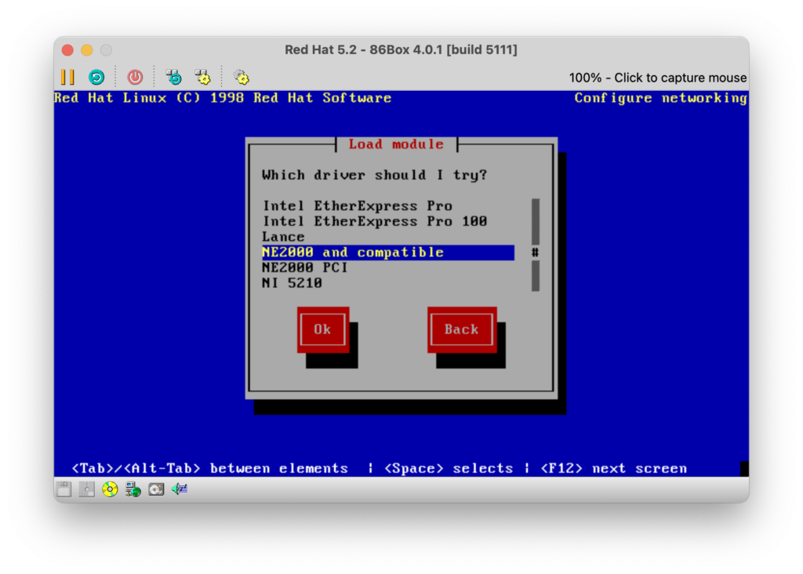Image resolution: width=803 pixels, height=574 pixels.
Task: Click the network adapter status icon
Action: click(133, 489)
